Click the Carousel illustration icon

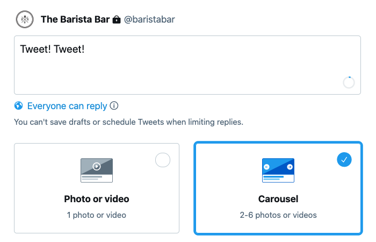(278, 170)
